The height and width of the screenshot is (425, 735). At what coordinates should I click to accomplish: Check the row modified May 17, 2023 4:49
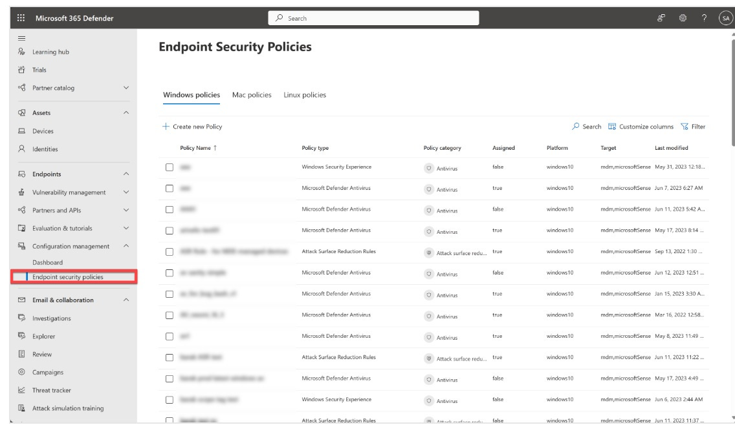(x=170, y=378)
